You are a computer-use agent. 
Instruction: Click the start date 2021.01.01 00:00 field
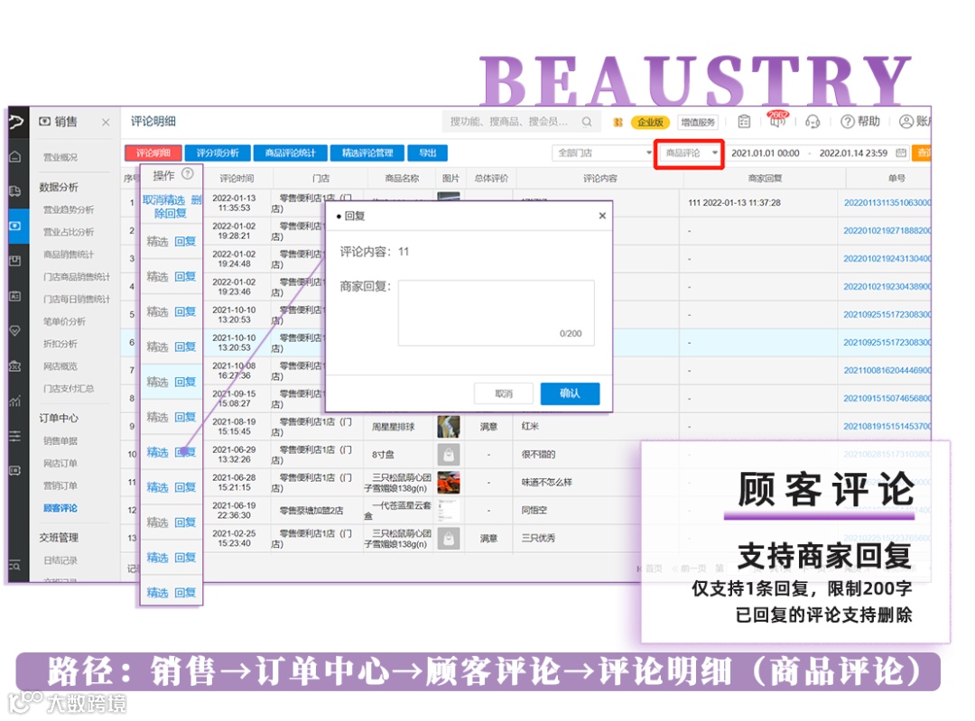pos(765,153)
